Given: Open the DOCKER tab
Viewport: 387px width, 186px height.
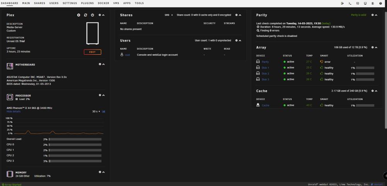Looking at the screenshot, I should pos(103,3).
